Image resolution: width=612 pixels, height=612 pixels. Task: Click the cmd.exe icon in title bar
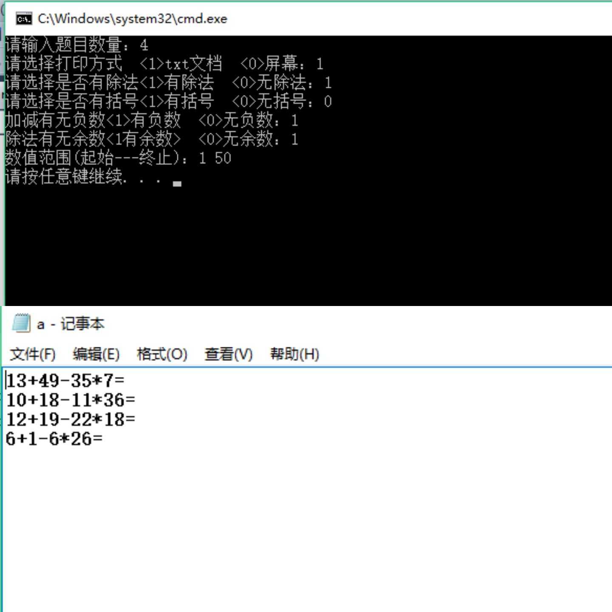(24, 19)
